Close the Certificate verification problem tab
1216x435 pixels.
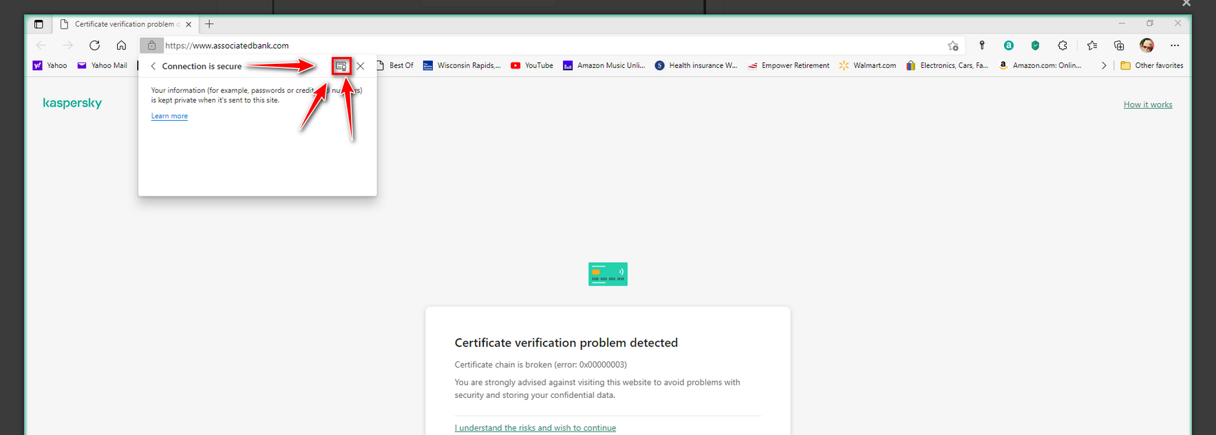pos(189,24)
